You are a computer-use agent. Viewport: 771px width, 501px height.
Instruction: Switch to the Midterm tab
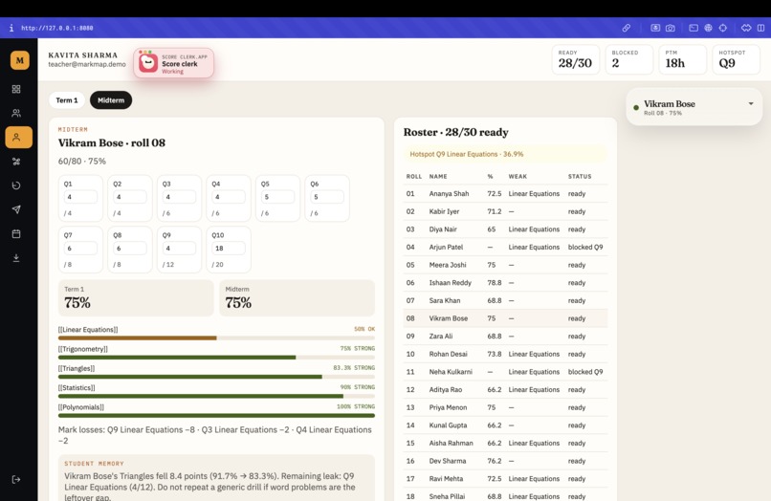click(x=111, y=100)
